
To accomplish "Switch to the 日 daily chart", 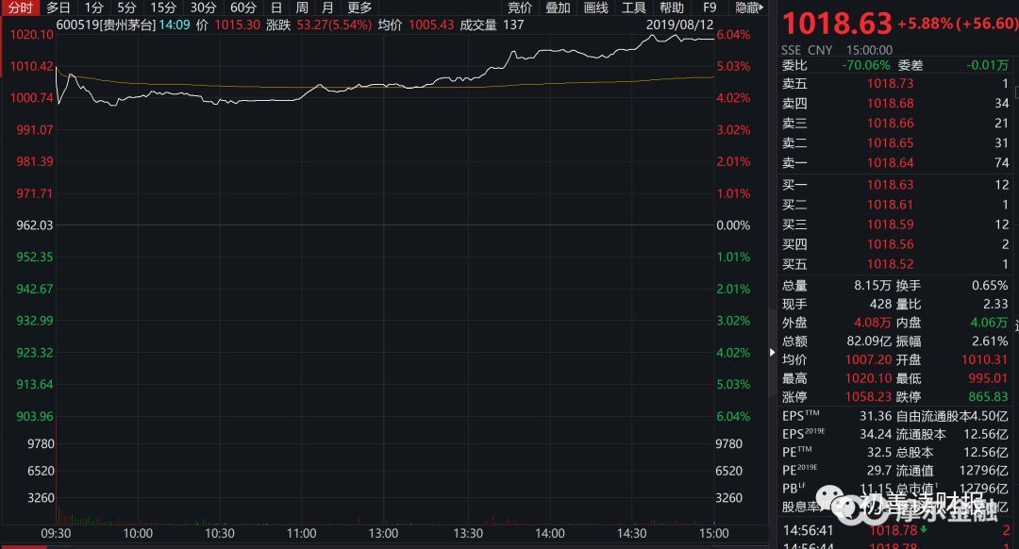I will click(276, 8).
